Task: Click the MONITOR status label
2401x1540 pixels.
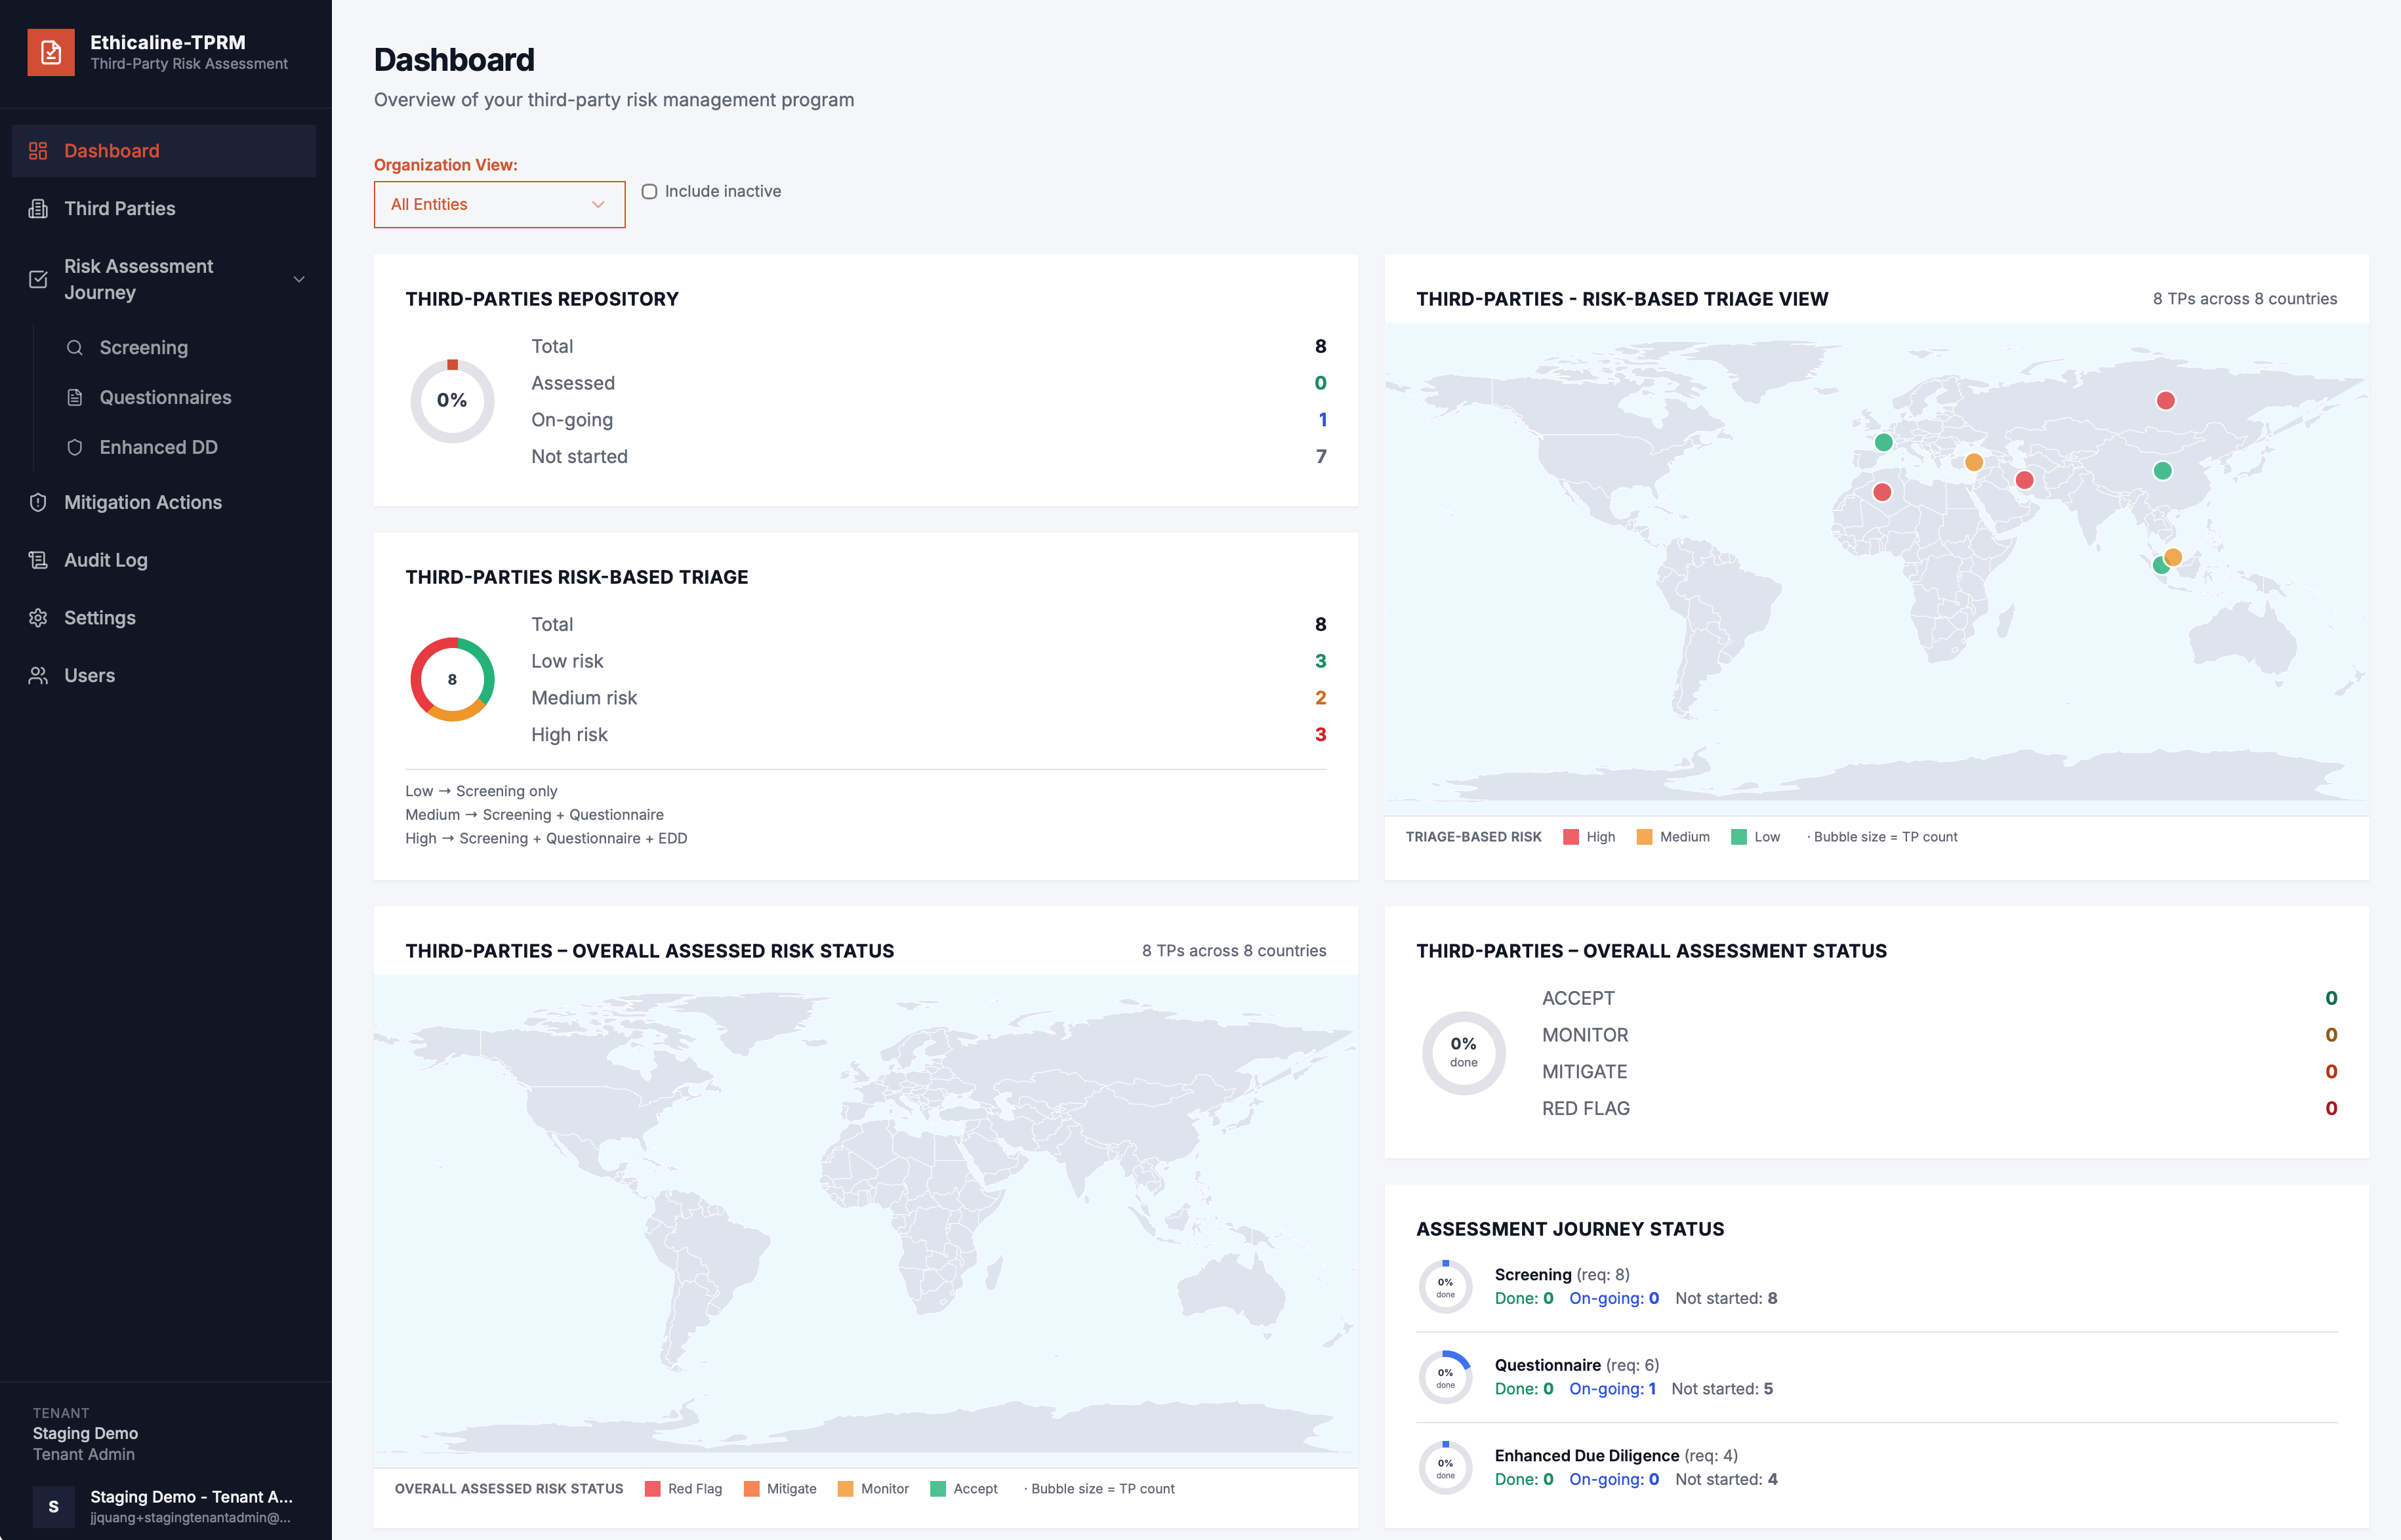Action: [1585, 1035]
